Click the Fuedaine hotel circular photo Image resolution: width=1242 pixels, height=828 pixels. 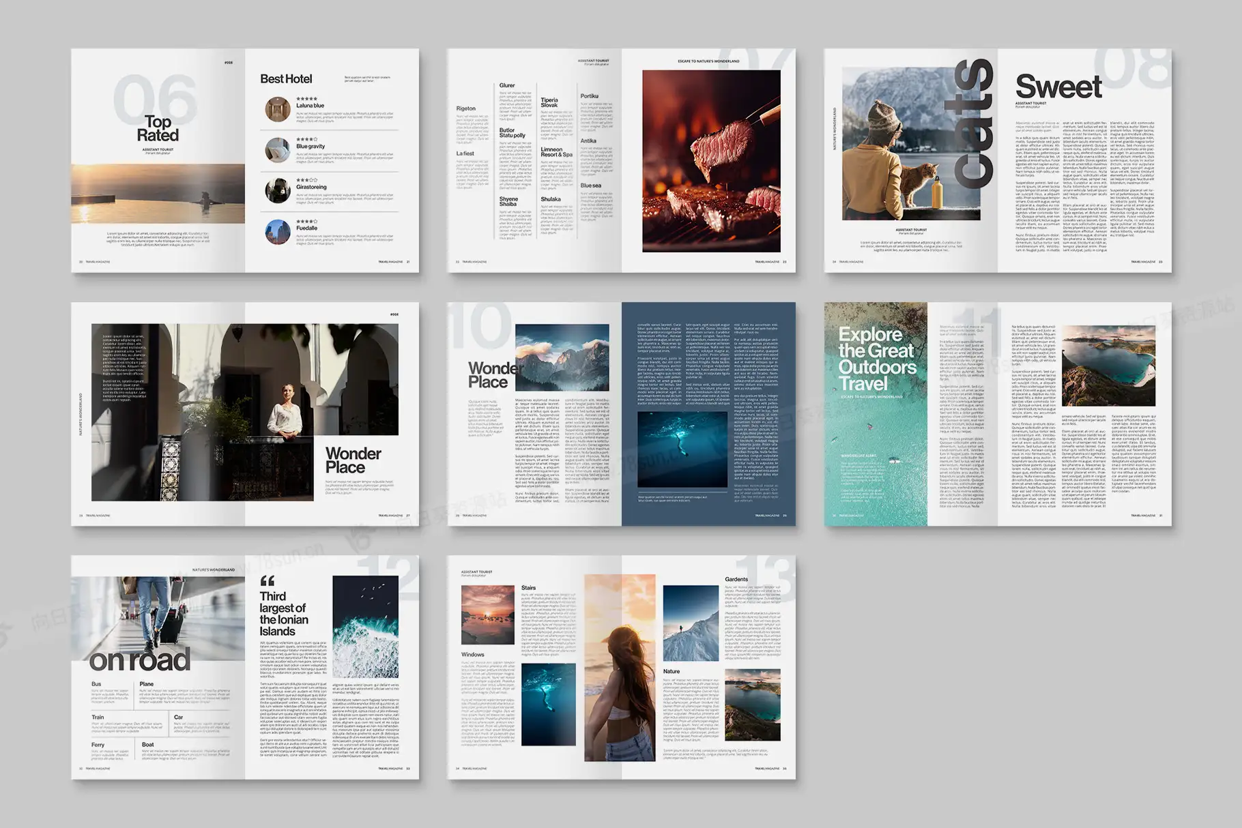pyautogui.click(x=278, y=232)
